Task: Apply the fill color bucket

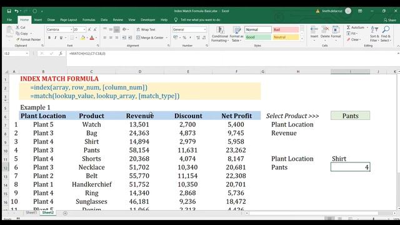Action: pos(82,37)
